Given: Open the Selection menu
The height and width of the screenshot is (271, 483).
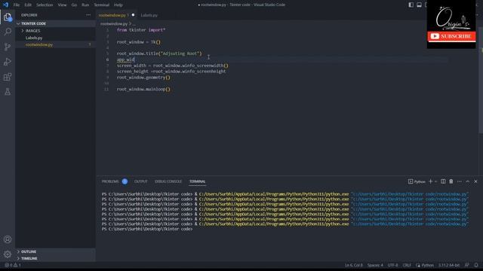Looking at the screenshot, I should tap(45, 5).
